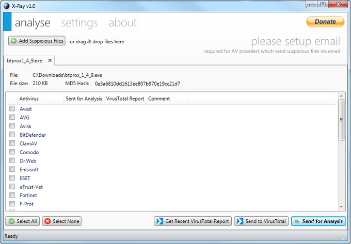Screen dimensions: 351x244
Task: Click the scroll down arrow of antivirus list
Action: (x=341, y=207)
